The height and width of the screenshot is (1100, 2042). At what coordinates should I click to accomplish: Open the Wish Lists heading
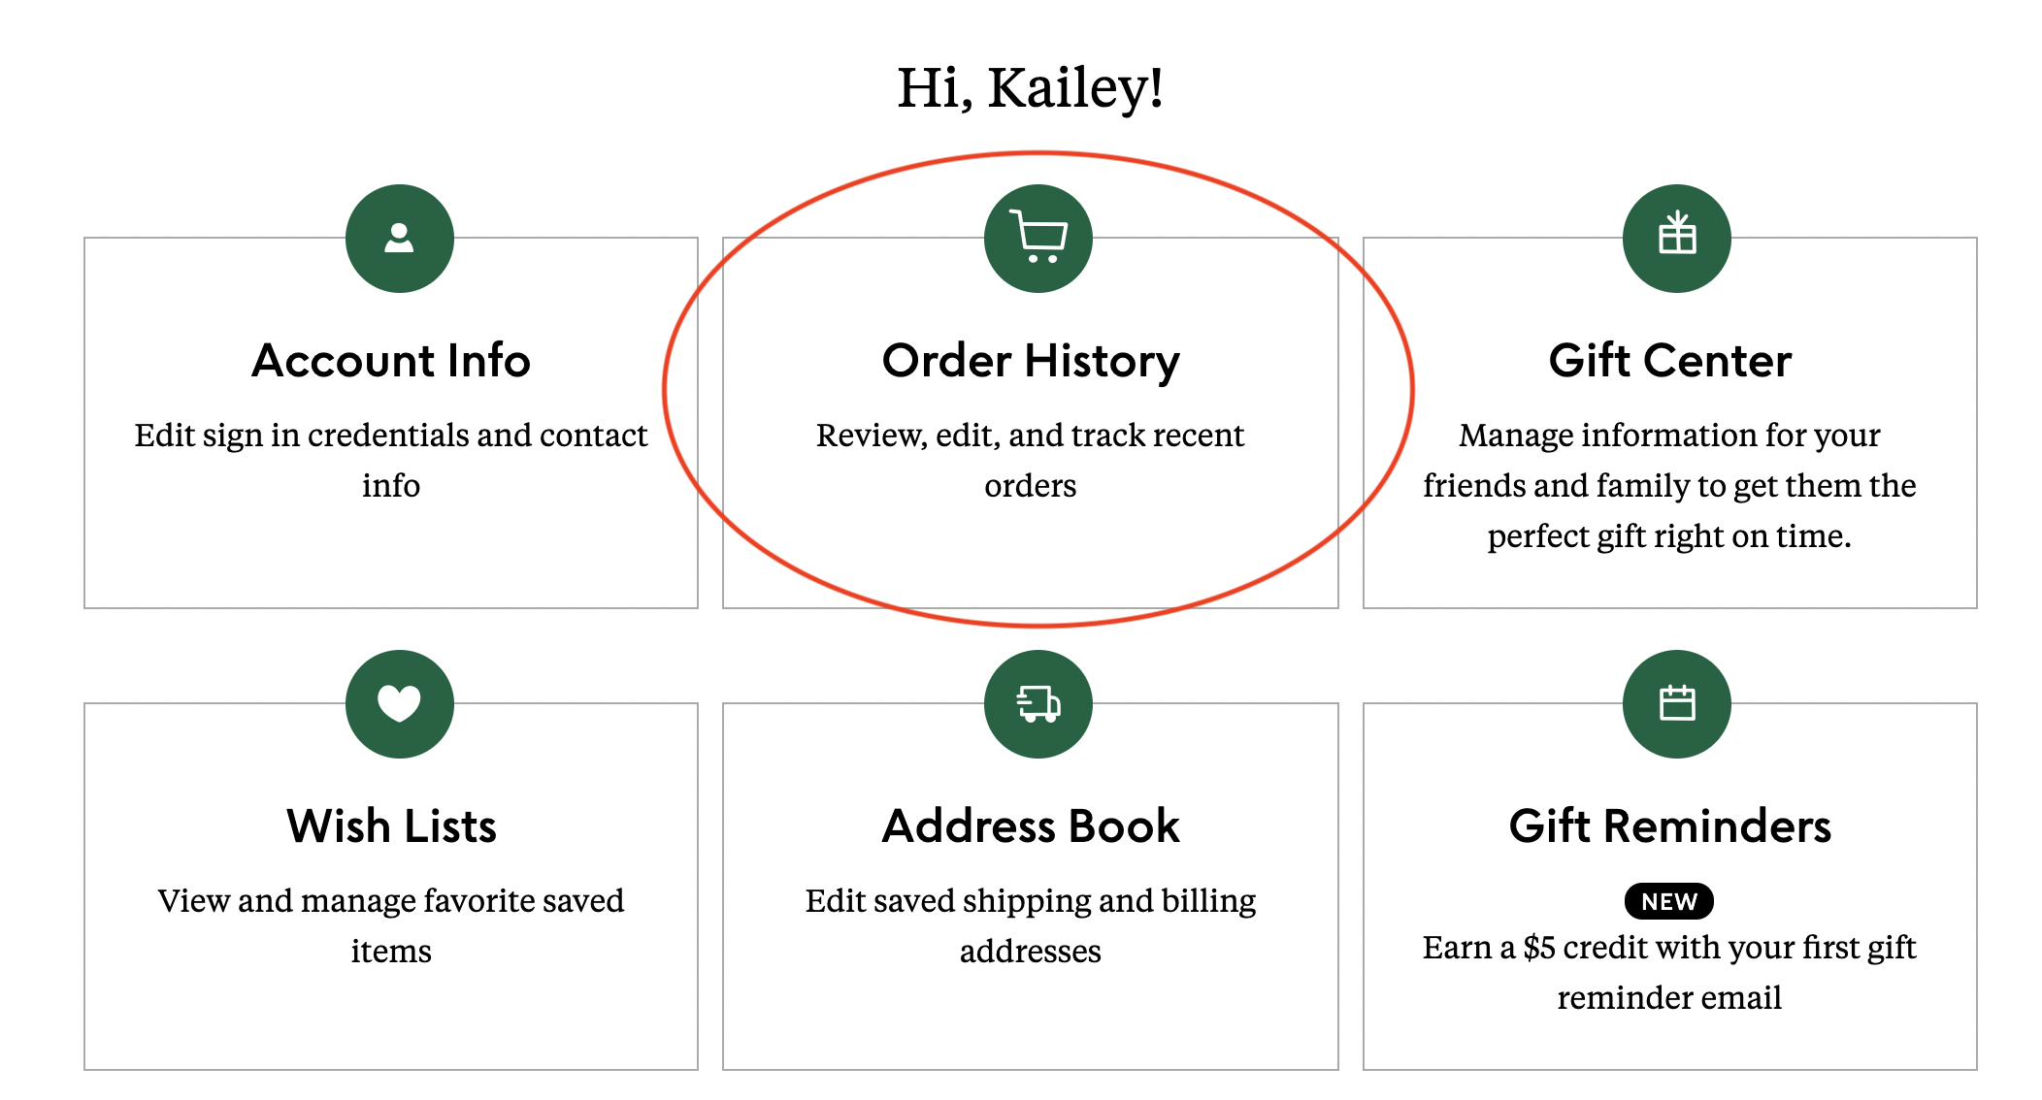391,826
